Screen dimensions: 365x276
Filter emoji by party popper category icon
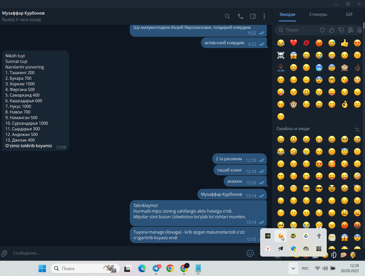351,30
